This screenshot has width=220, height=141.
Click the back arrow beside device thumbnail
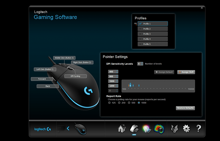(68, 128)
